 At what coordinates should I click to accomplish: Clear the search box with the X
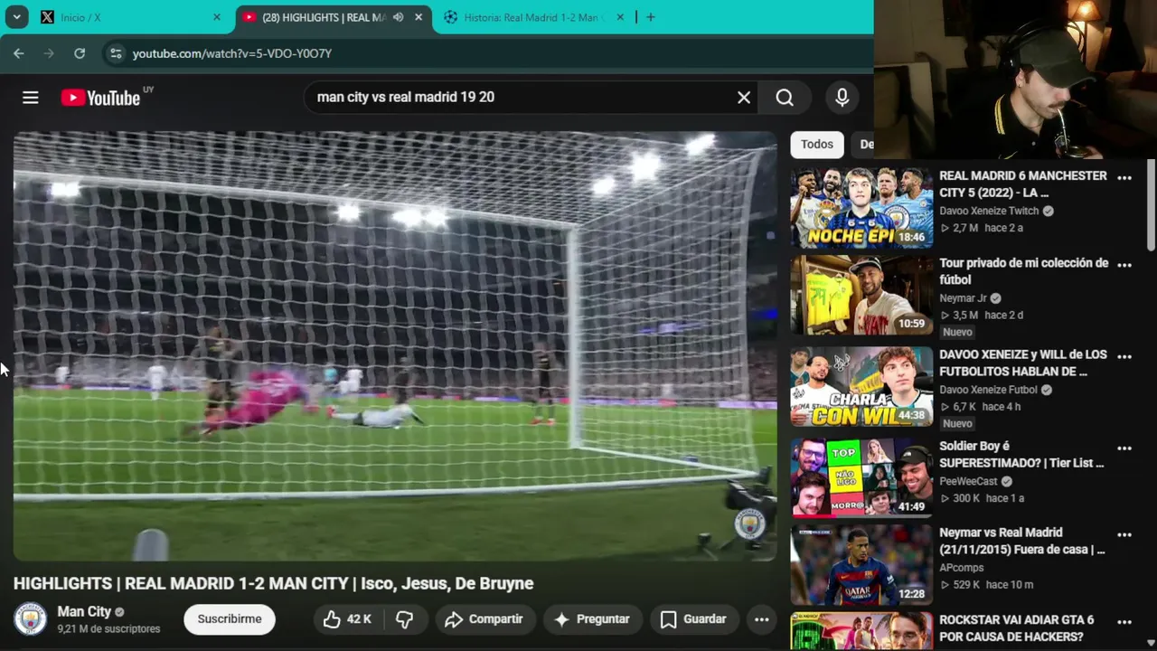point(744,98)
